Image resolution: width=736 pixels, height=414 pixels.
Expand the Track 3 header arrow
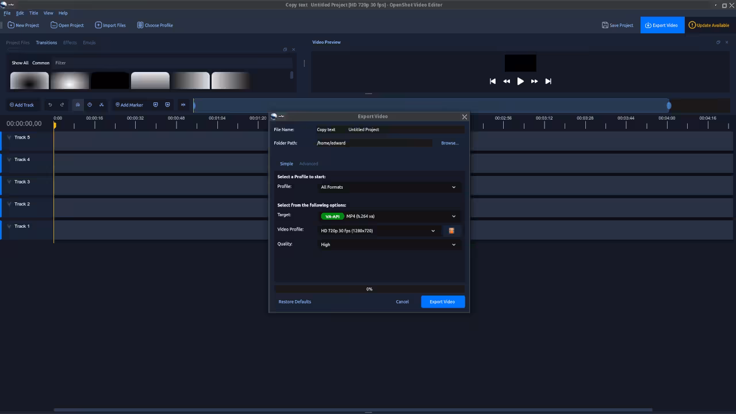point(9,182)
